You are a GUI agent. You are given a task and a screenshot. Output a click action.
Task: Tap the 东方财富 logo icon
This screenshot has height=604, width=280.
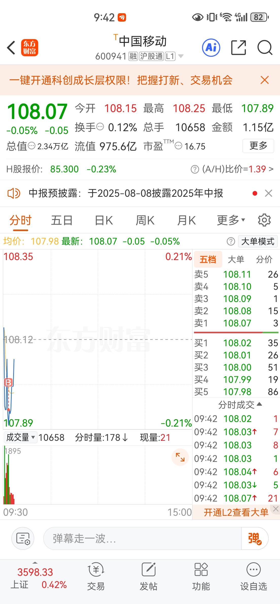29,48
